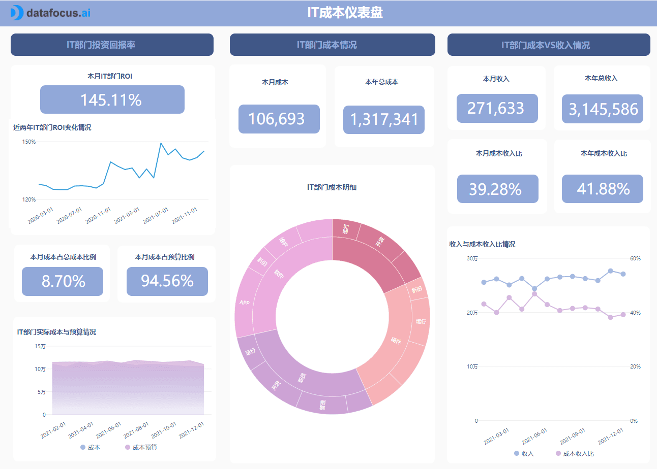The width and height of the screenshot is (657, 469).
Task: Select the 开发 segment in the 职员 group
Action: click(x=276, y=386)
